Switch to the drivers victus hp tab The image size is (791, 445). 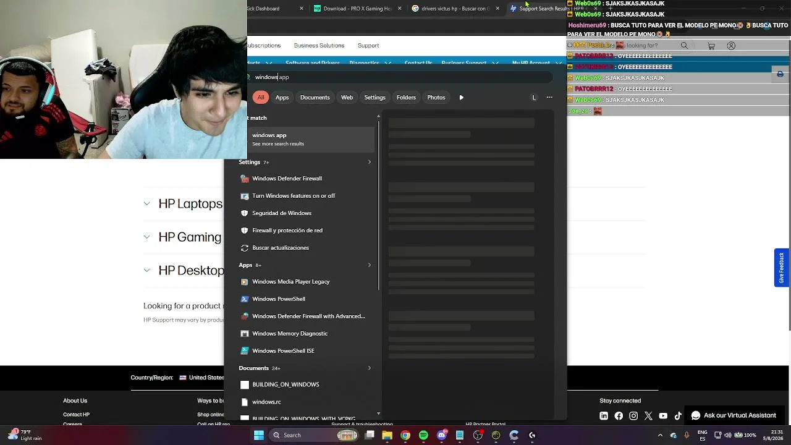coord(455,9)
